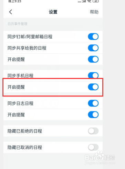Enable the 隐藏已拒绝的日程 switch
Viewport: 125px width, 169px height.
tap(93, 131)
